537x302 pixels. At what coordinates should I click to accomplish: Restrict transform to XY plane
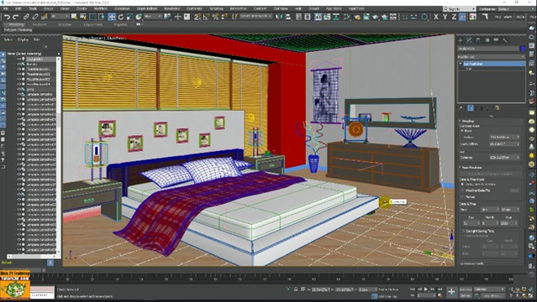[463, 17]
